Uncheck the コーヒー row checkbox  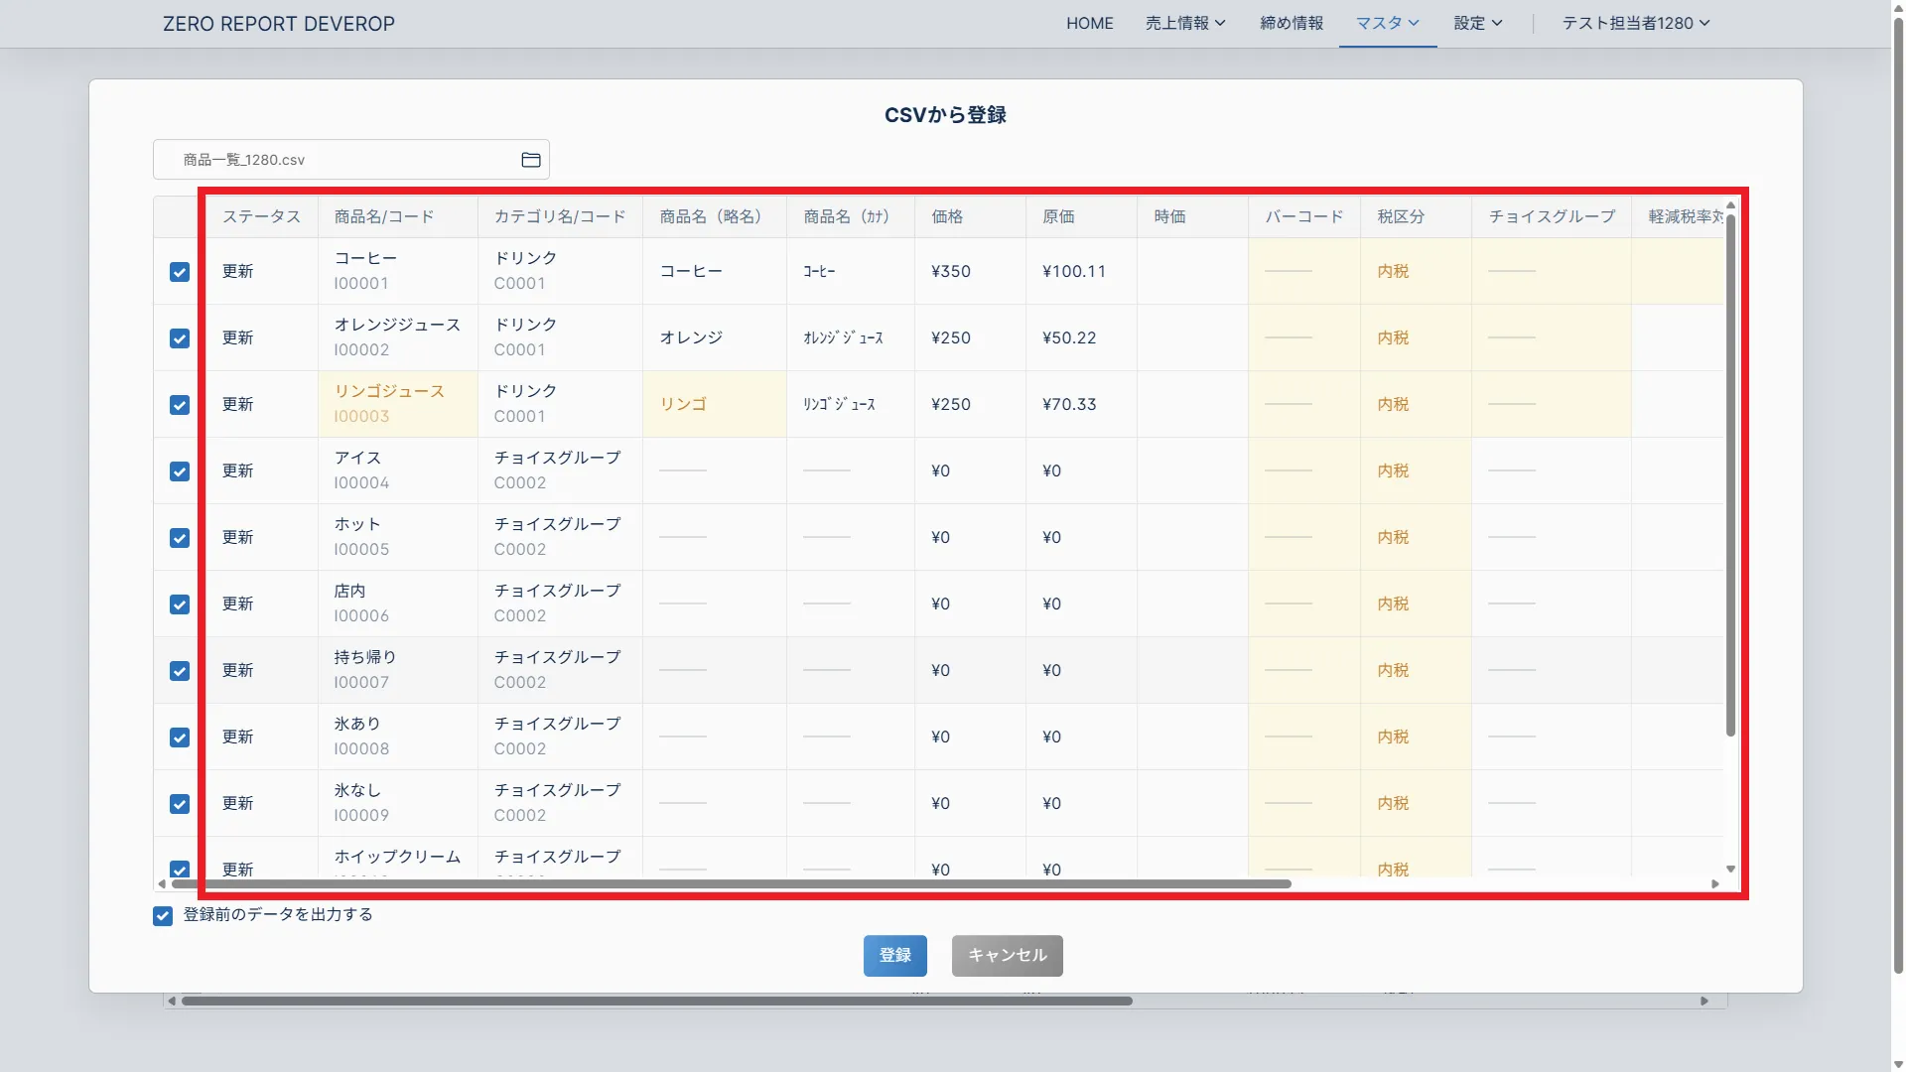pyautogui.click(x=180, y=272)
